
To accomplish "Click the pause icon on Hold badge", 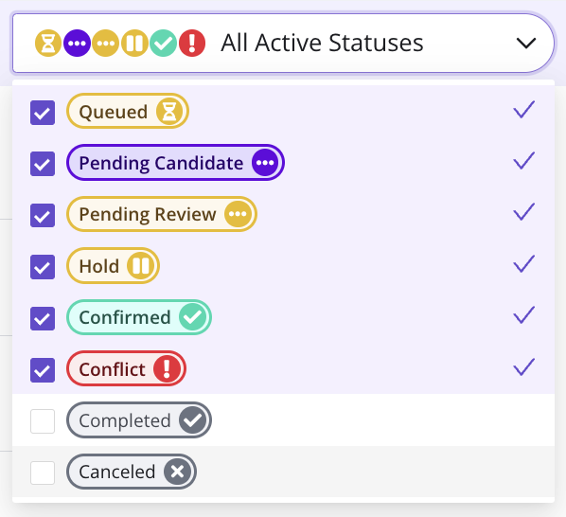I will [x=140, y=266].
